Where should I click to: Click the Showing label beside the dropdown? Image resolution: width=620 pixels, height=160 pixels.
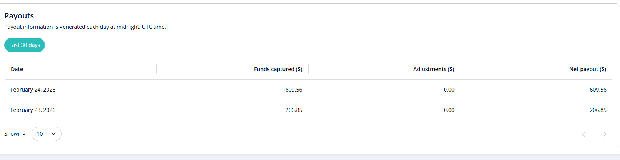(15, 134)
